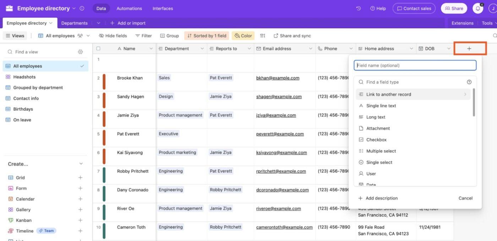Open the Group settings

pos(170,35)
